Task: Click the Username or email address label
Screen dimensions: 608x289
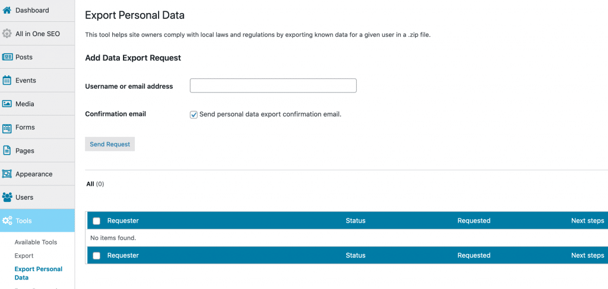Action: (129, 86)
